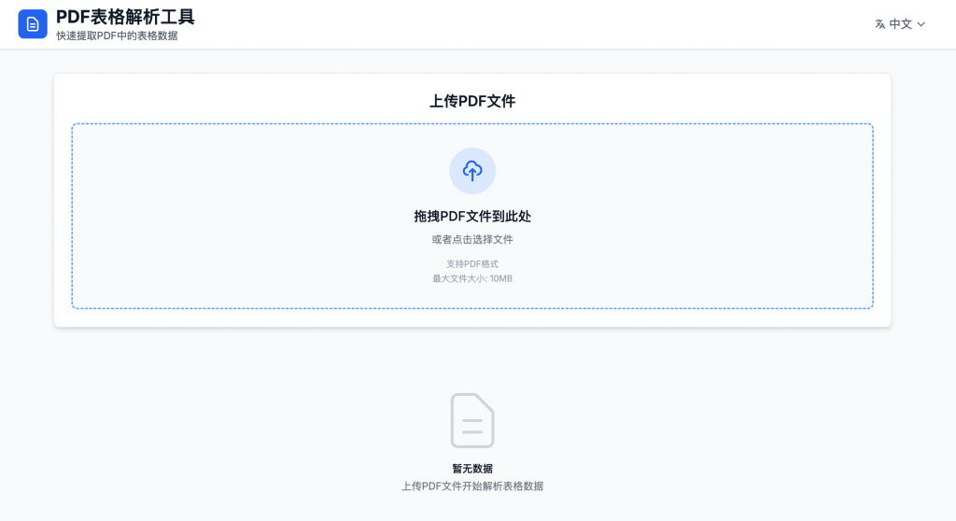956x521 pixels.
Task: Click the 上传PDF文件 heading
Action: point(472,101)
